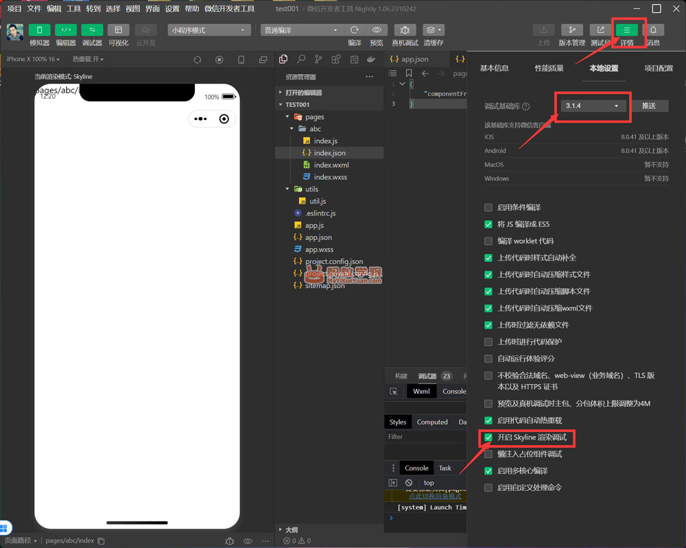Click the explorer 资源管理器 more options dots

click(369, 77)
